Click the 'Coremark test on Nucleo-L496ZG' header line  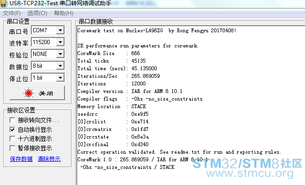pyautogui.click(x=157, y=30)
